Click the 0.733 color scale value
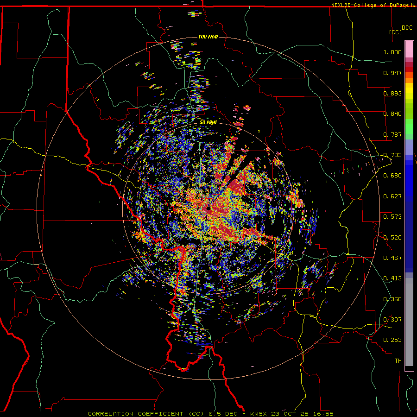Image resolution: width=417 pixels, height=417 pixels. pyautogui.click(x=392, y=155)
